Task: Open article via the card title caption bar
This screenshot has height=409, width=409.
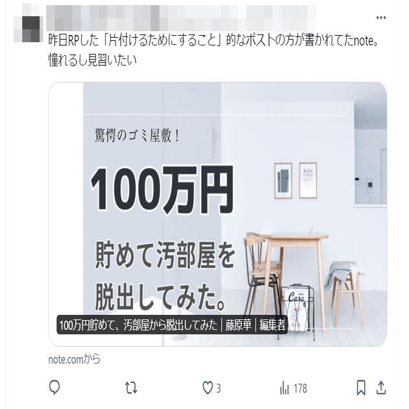Action: click(172, 325)
